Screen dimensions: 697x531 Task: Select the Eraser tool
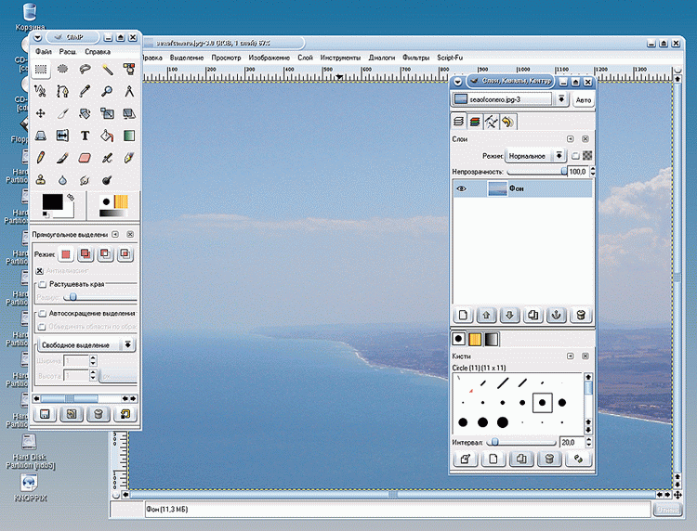[x=85, y=158]
